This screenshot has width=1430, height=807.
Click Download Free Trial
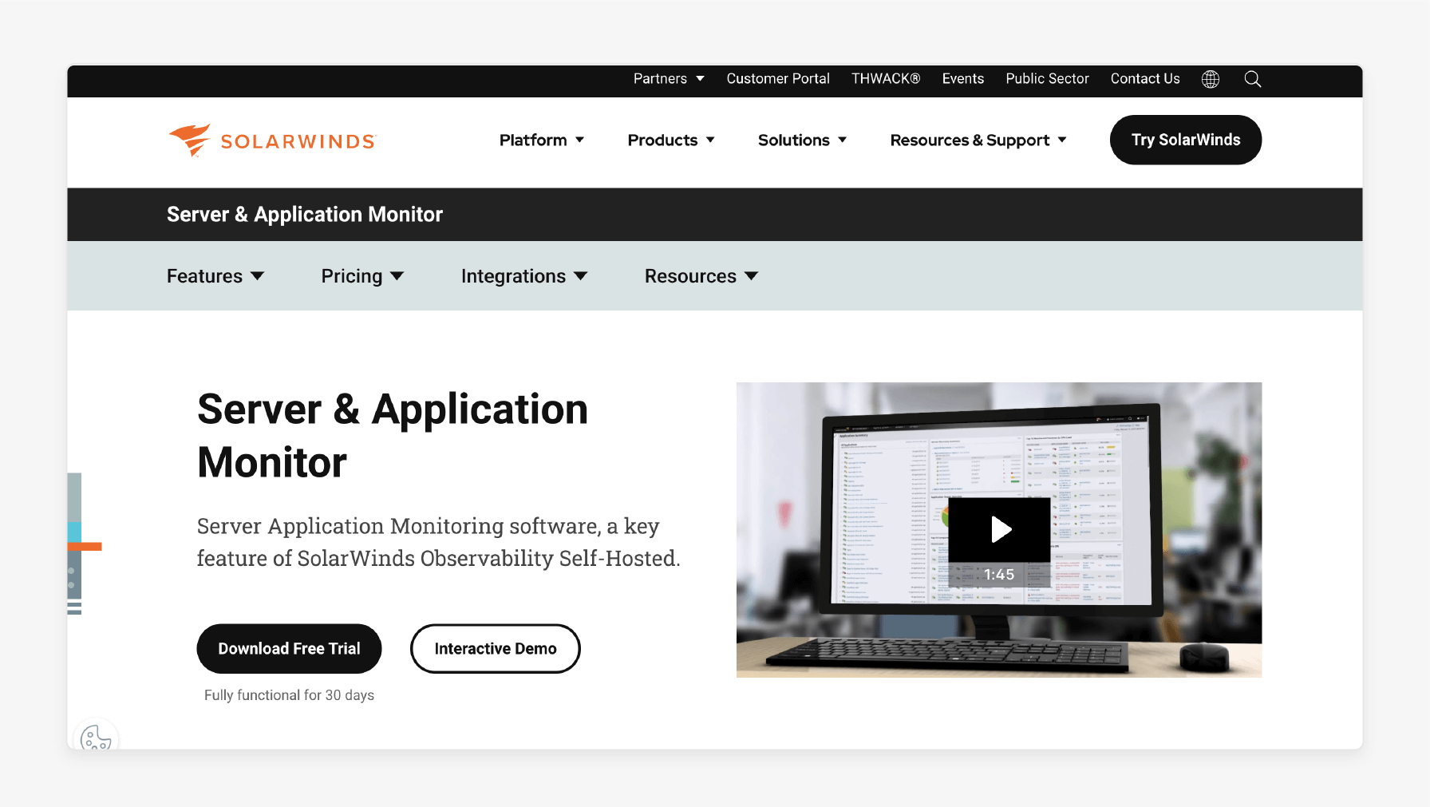point(289,649)
